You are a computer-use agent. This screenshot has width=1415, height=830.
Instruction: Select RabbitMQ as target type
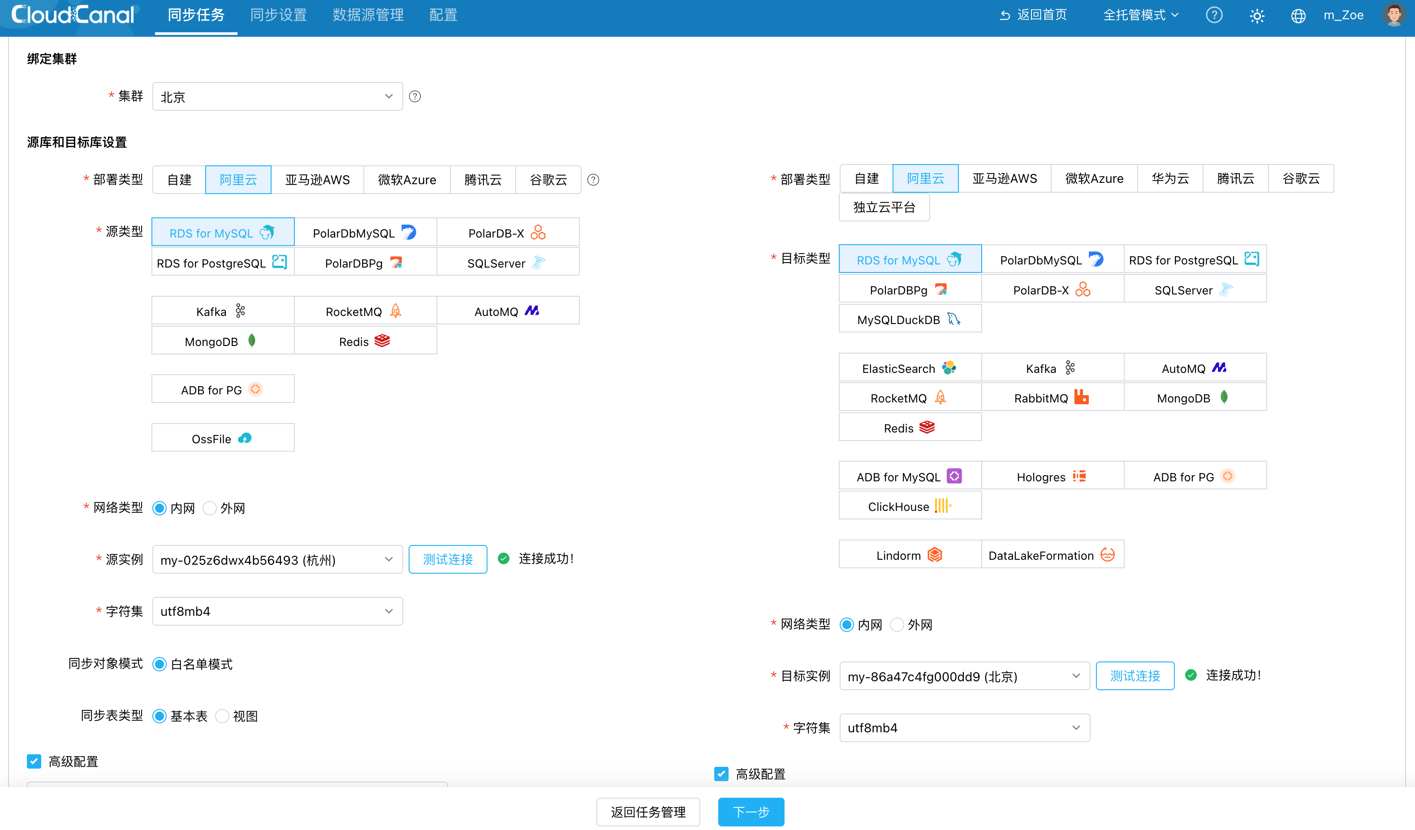click(1052, 398)
